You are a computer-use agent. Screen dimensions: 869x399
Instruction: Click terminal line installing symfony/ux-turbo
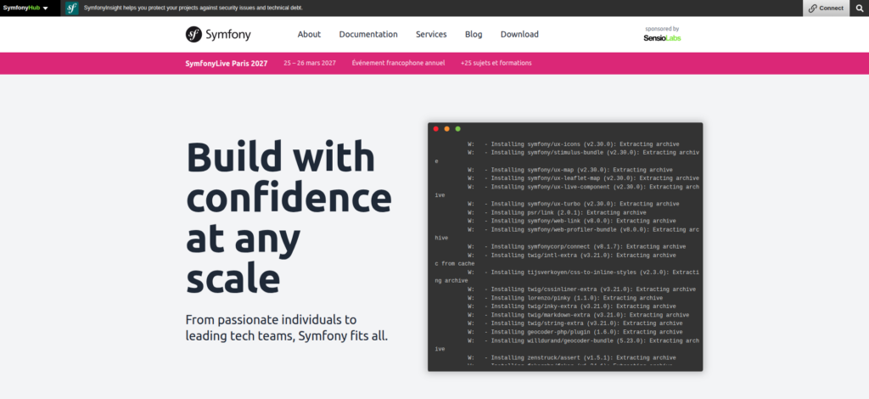[574, 204]
